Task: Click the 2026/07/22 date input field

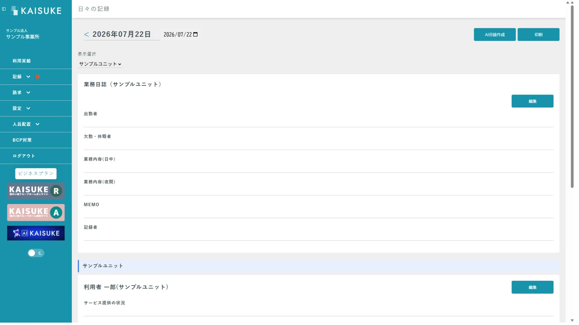Action: (180, 35)
